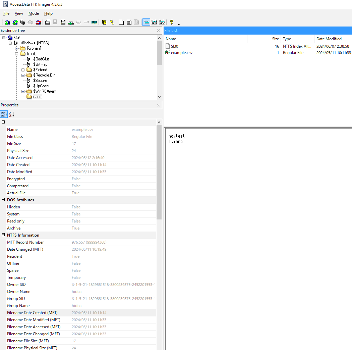Click Filename Date Created (MFT) row

tap(81, 313)
